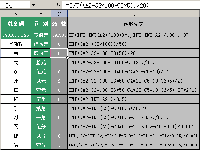Select the 提 cell in column A
200x150 pixels.
(x=16, y=136)
